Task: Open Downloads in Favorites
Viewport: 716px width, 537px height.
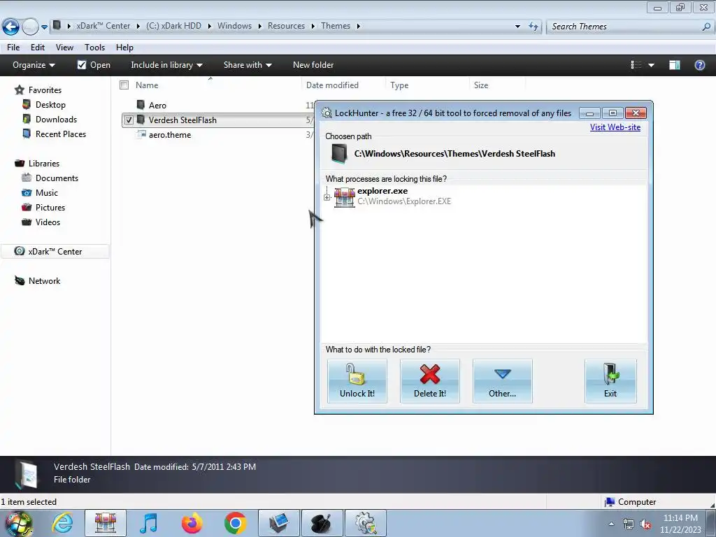Action: point(56,119)
